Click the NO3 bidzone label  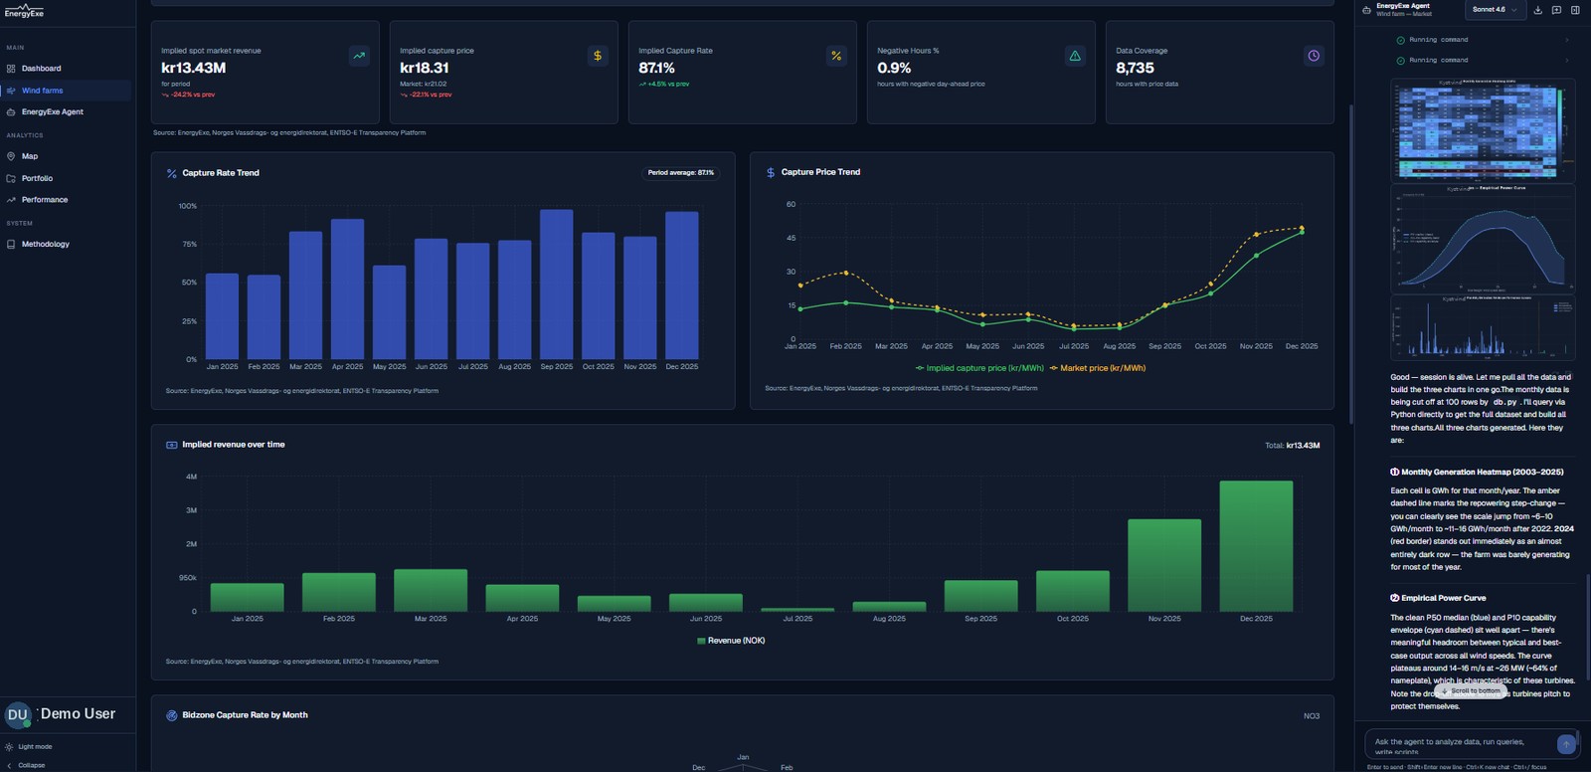(1312, 716)
